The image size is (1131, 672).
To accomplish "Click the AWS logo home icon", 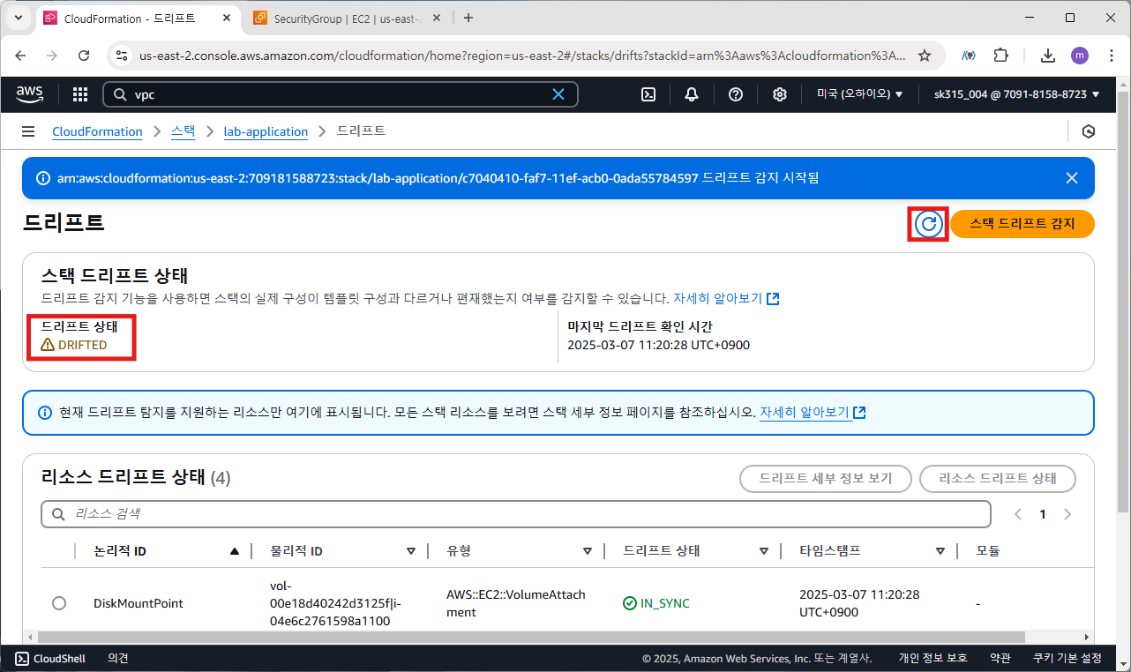I will pyautogui.click(x=29, y=93).
